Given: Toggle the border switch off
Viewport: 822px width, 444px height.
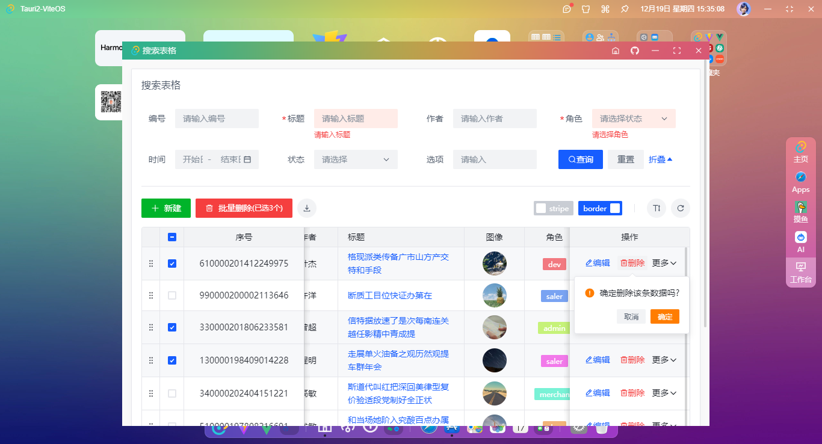Looking at the screenshot, I should 600,208.
